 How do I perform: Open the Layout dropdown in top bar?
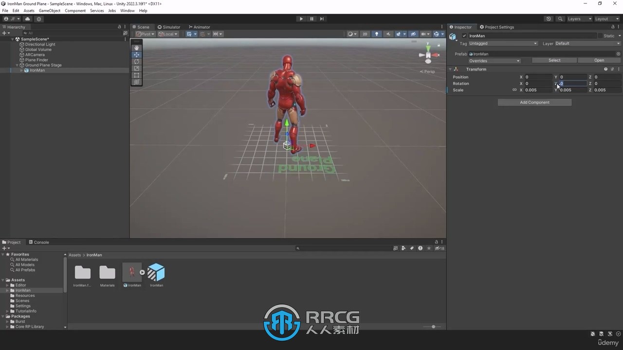pyautogui.click(x=606, y=18)
